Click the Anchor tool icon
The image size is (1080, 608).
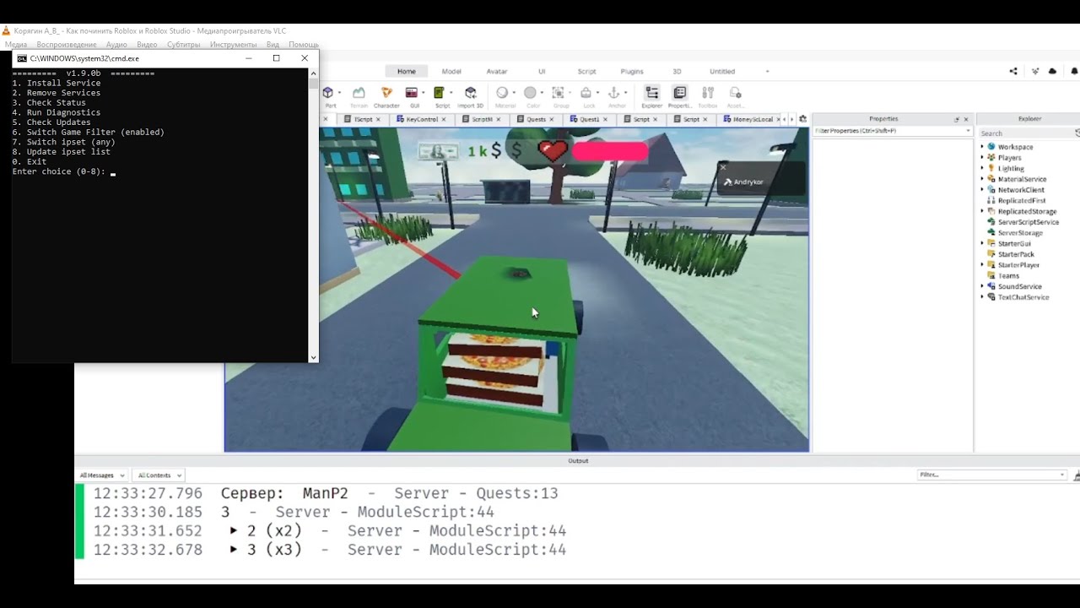point(614,93)
